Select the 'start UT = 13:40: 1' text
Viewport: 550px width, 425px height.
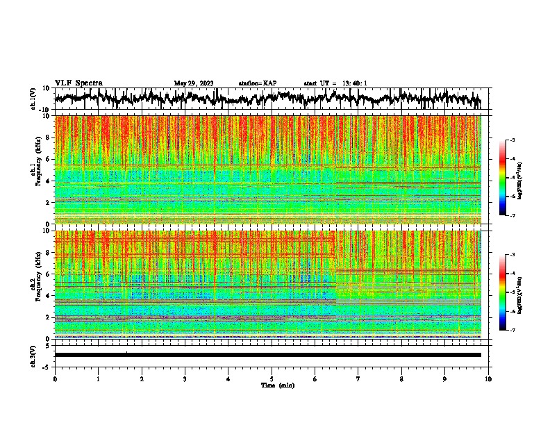(335, 83)
